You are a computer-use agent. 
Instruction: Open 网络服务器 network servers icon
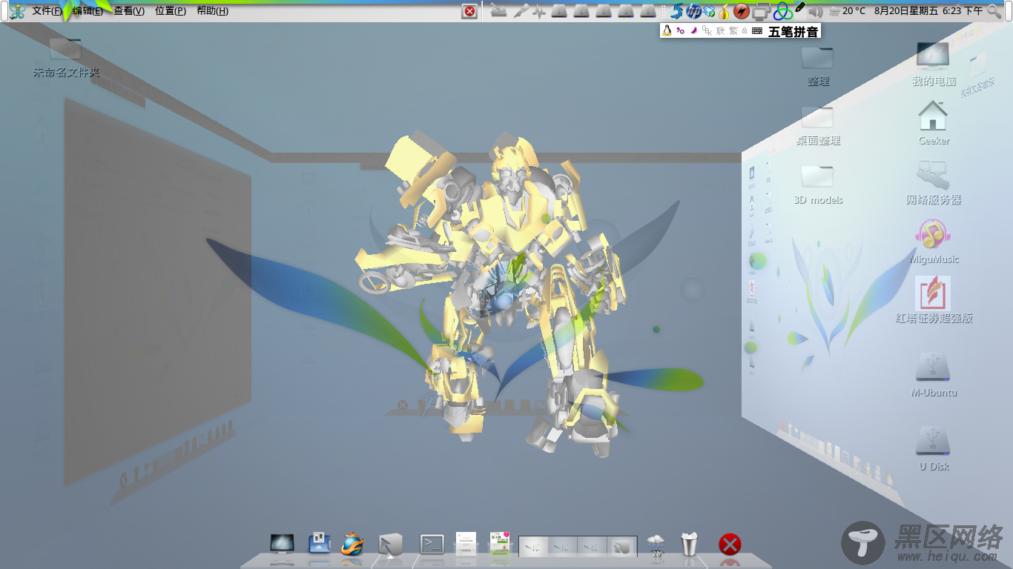click(x=934, y=183)
